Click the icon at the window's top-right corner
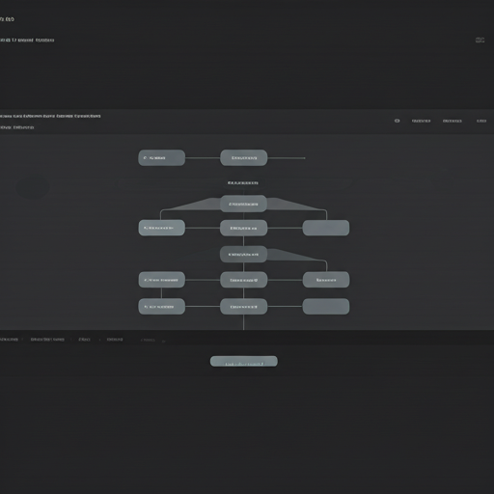 click(480, 41)
